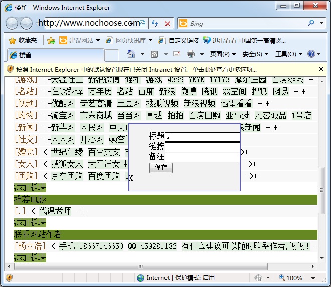
Task: Open the 代课老师 link
Action: click(x=55, y=211)
